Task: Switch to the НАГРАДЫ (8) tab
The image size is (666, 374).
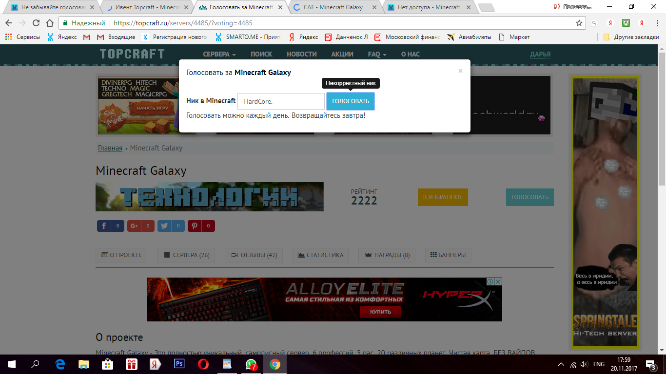Action: [387, 255]
